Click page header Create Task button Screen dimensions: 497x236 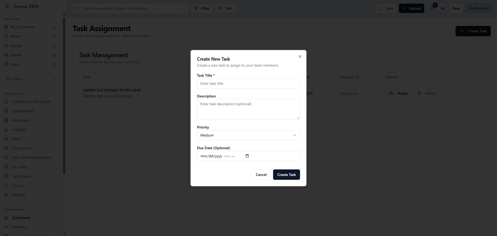click(x=473, y=31)
